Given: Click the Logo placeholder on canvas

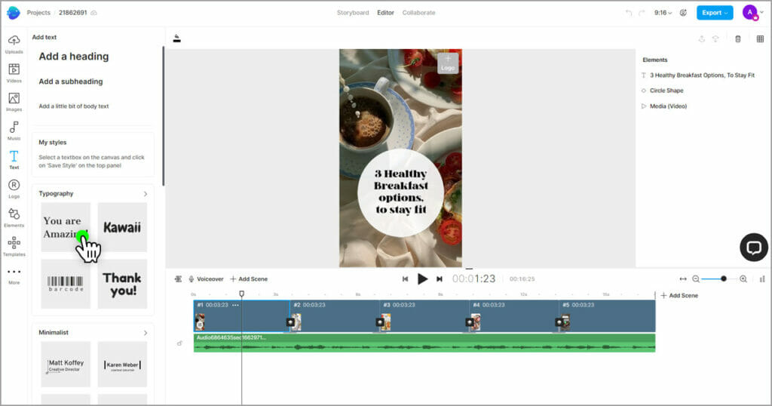Looking at the screenshot, I should (x=448, y=63).
